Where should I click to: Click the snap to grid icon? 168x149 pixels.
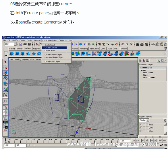[x=100, y=44]
